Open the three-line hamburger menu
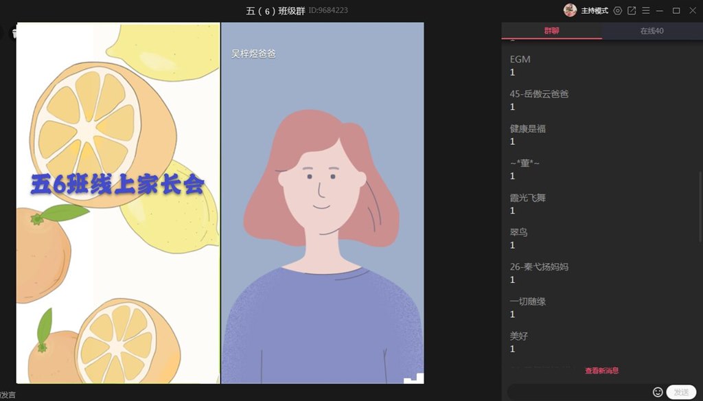The height and width of the screenshot is (401, 703). coord(645,10)
